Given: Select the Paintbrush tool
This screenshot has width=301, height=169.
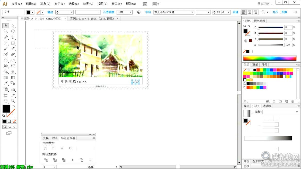Looking at the screenshot, I should pyautogui.click(x=6, y=49).
